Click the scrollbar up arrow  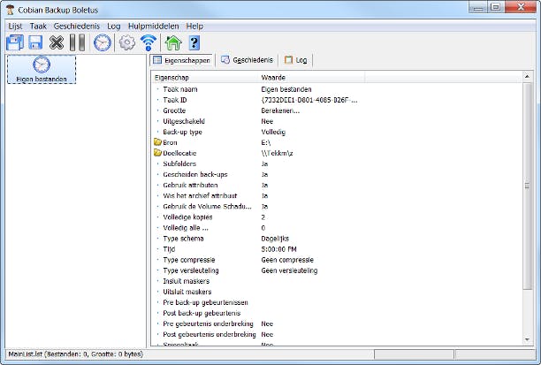pyautogui.click(x=527, y=76)
